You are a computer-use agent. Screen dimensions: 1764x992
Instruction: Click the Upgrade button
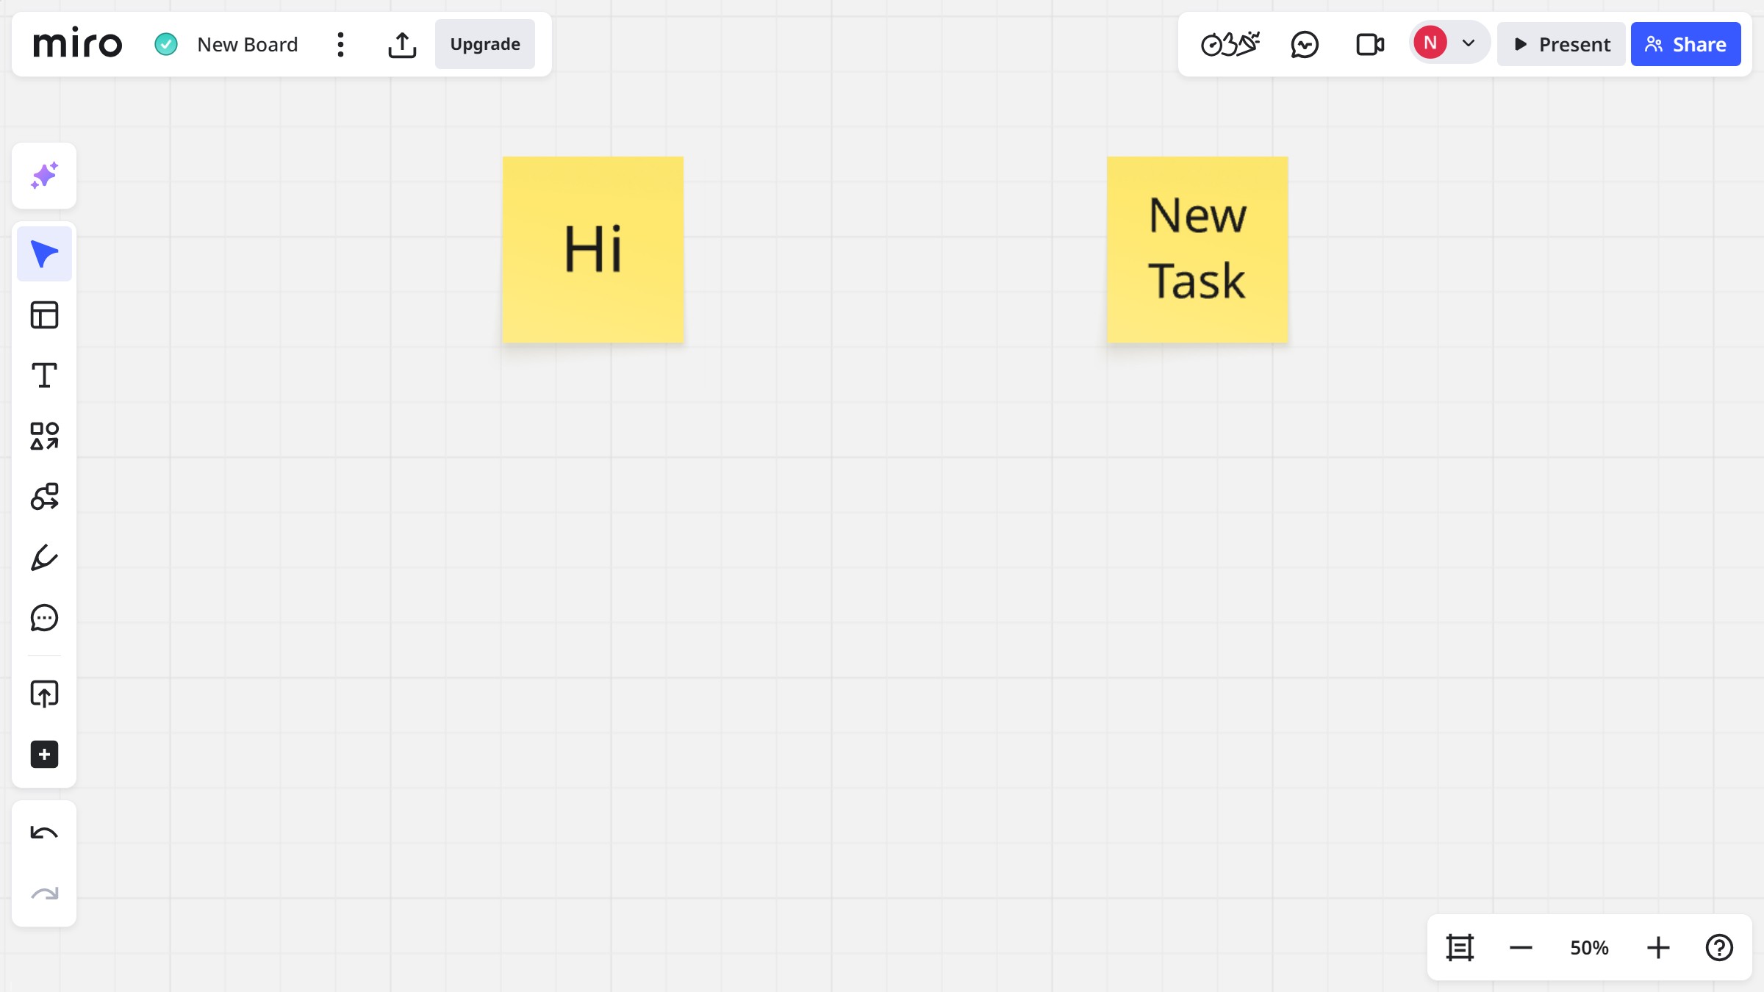point(485,44)
